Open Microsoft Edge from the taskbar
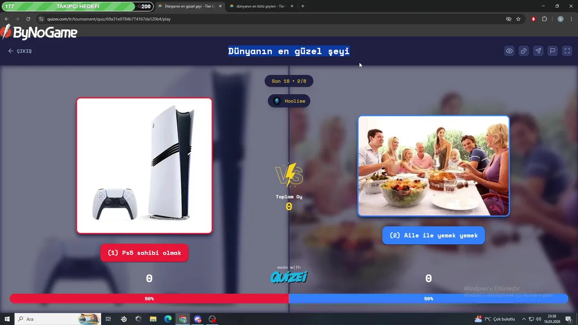This screenshot has height=325, width=578. coord(168,319)
